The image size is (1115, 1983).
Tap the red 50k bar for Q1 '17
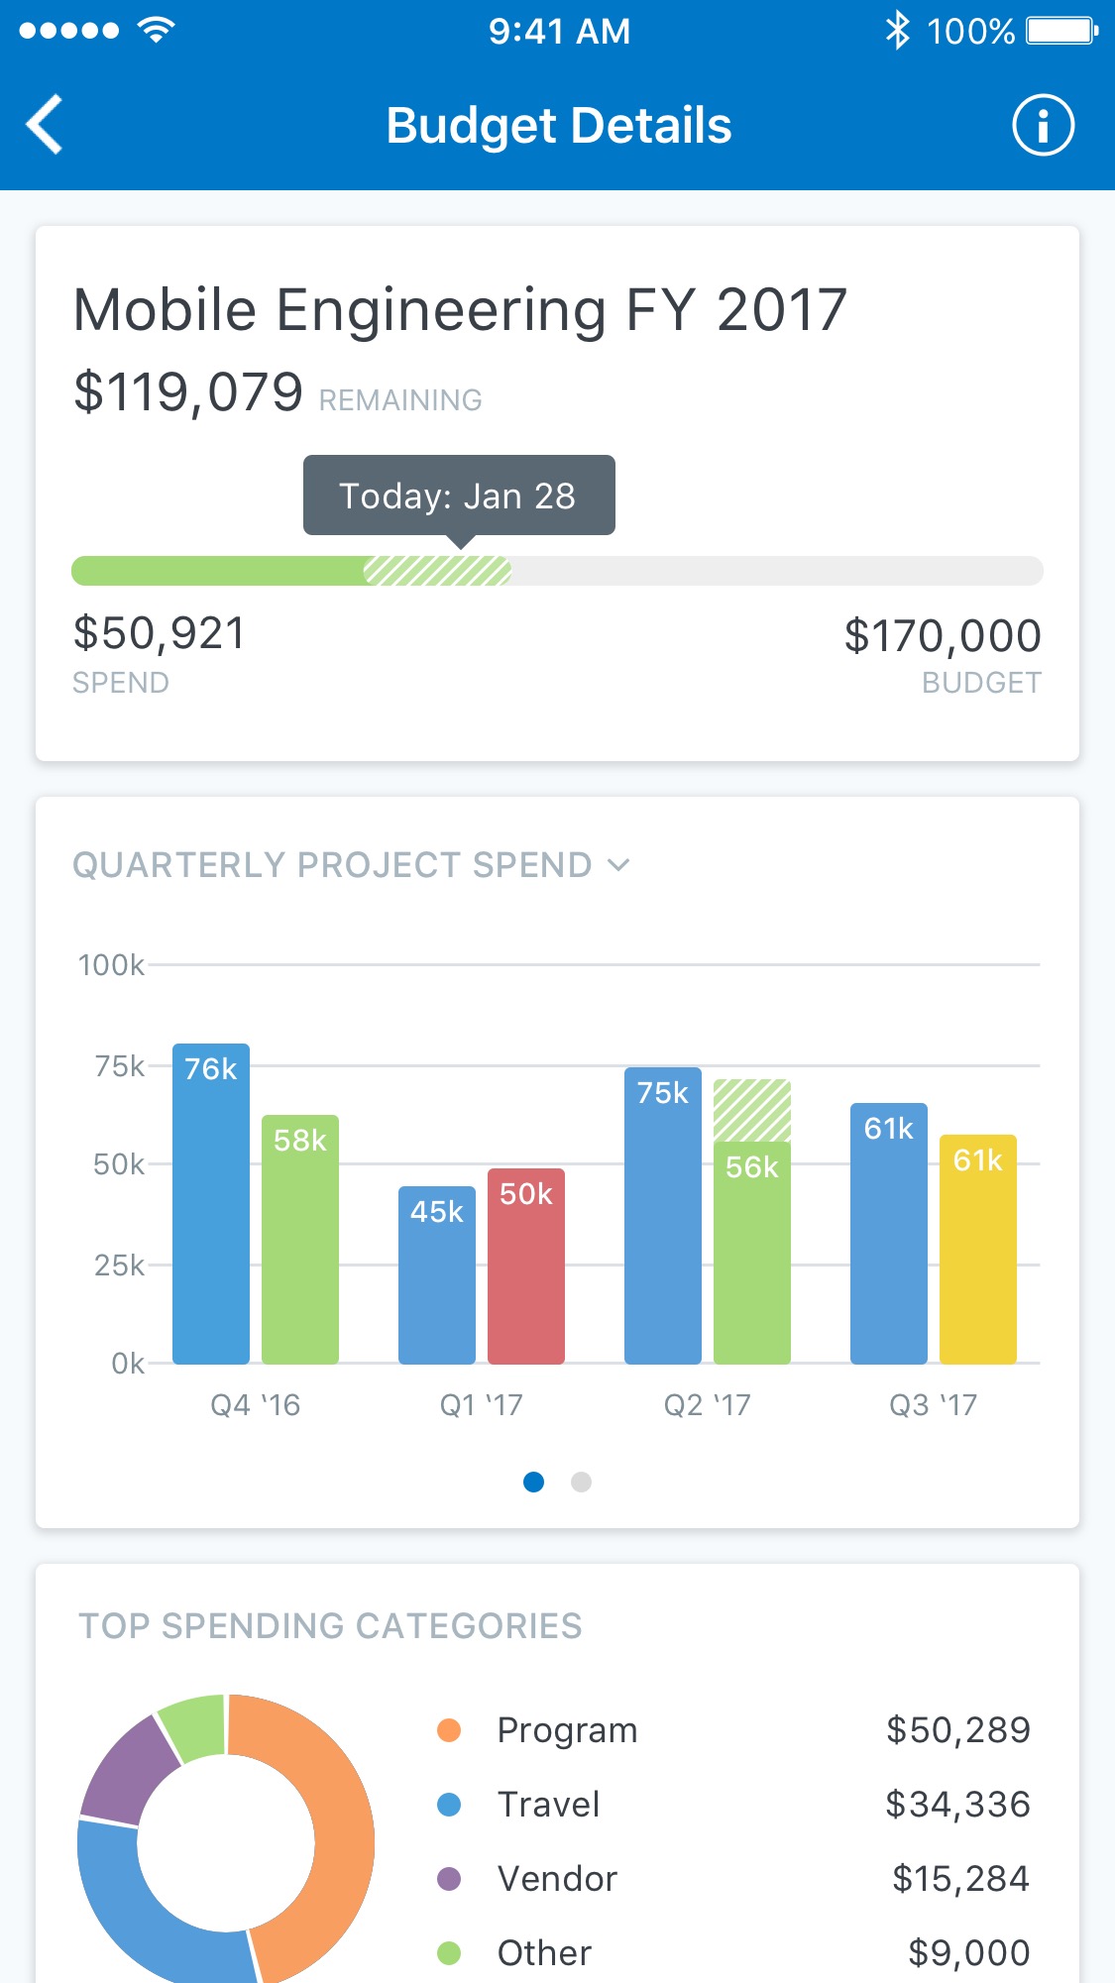(525, 1268)
